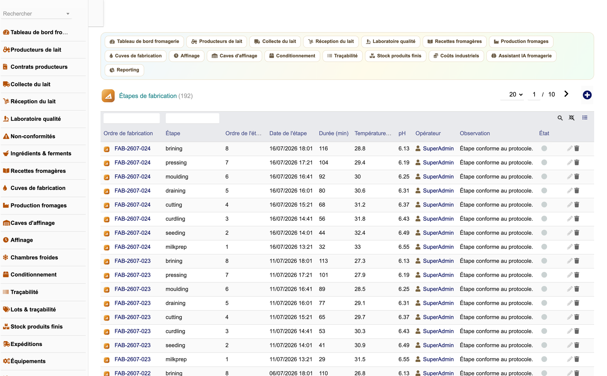Open the list view options icon
This screenshot has width=607, height=376.
585,118
